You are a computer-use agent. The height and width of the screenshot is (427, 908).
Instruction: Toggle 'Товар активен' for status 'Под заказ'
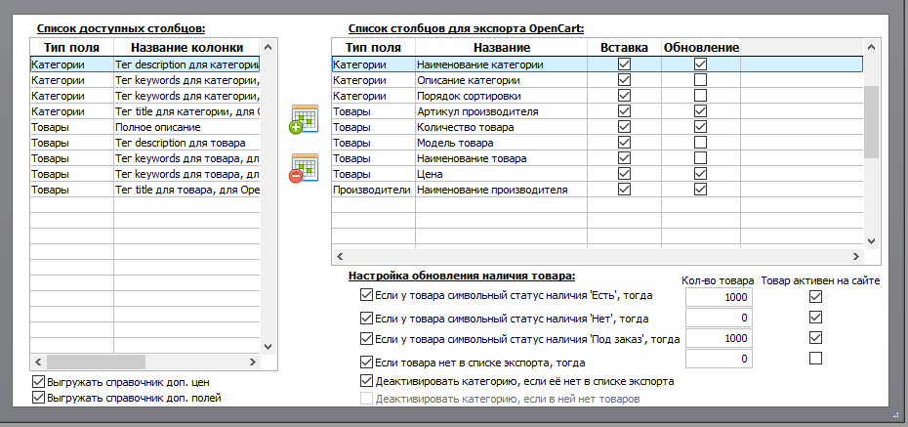[x=815, y=338]
